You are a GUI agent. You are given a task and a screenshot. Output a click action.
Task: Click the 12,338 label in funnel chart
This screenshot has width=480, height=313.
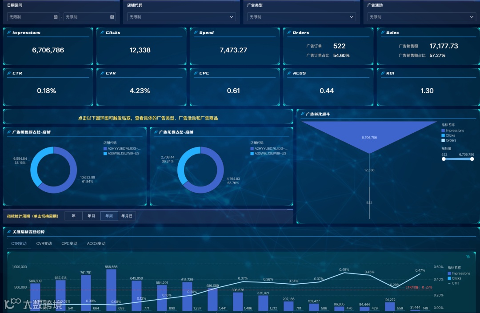tap(369, 170)
